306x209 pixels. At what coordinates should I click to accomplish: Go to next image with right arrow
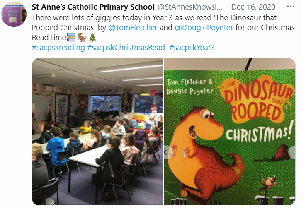point(292,152)
